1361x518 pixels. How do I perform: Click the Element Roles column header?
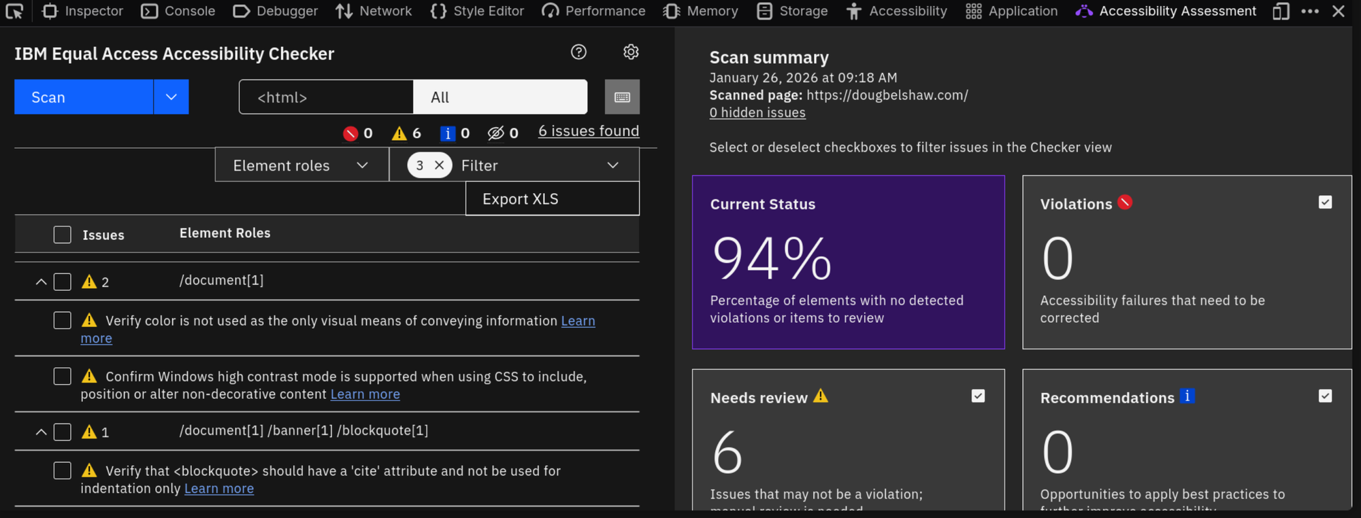point(225,233)
